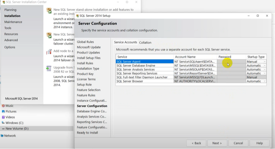Click SQL Server Agent password field
275x149 pixels.
pyautogui.click(x=231, y=62)
